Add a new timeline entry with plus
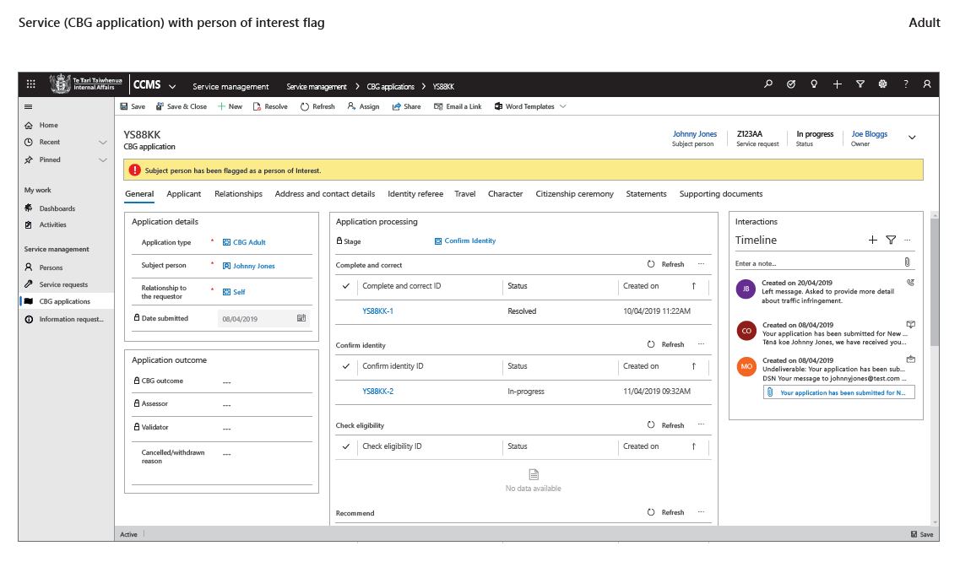 click(873, 240)
